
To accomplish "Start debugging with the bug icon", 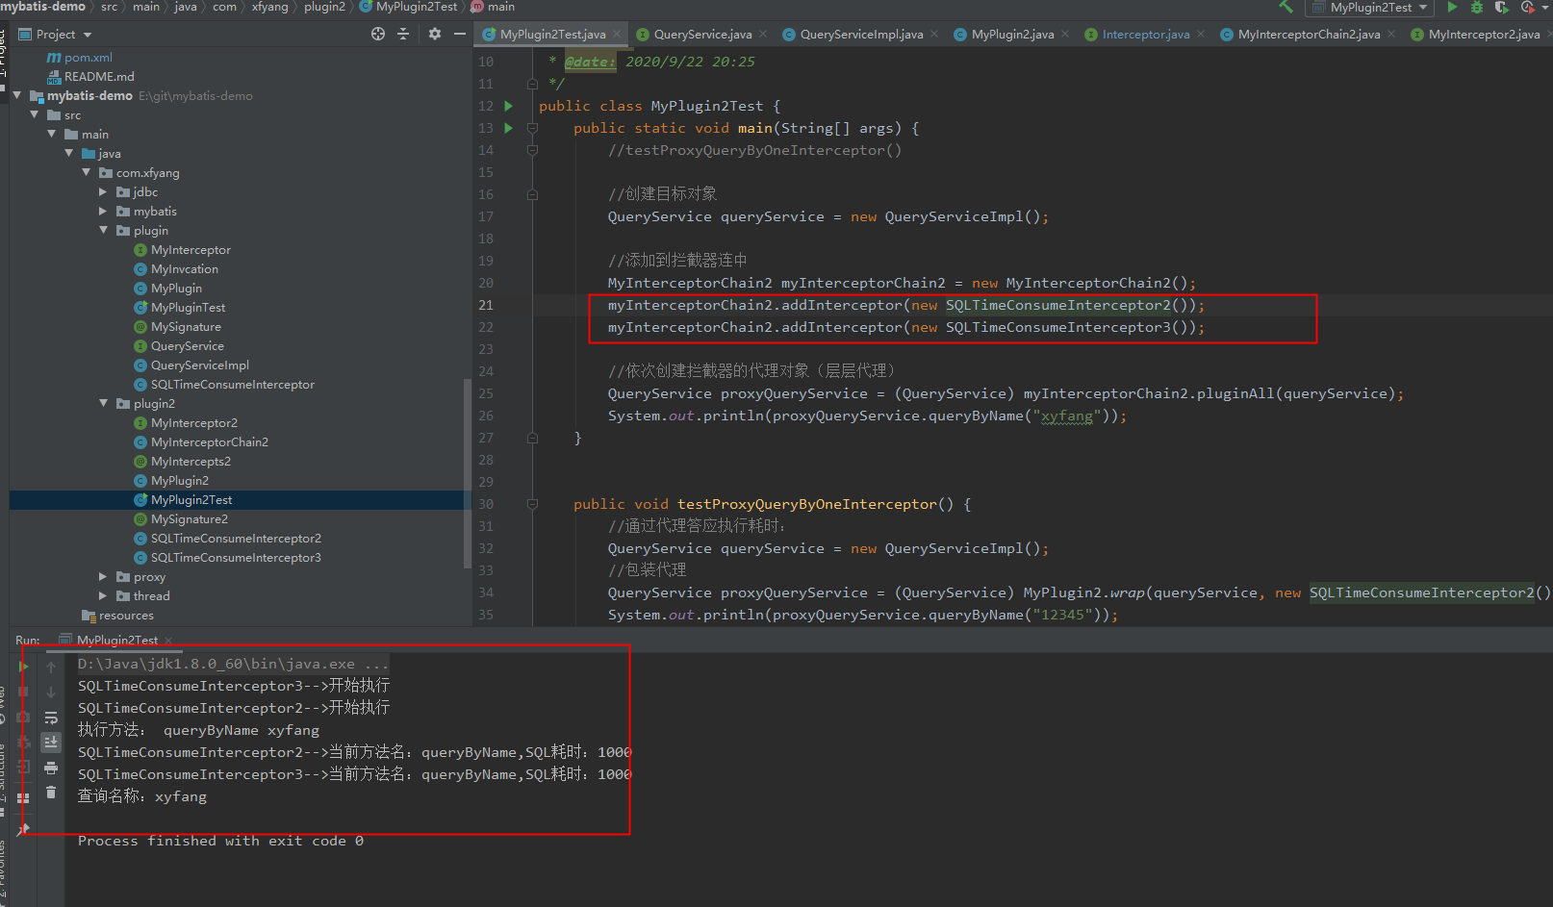I will click(x=1477, y=7).
